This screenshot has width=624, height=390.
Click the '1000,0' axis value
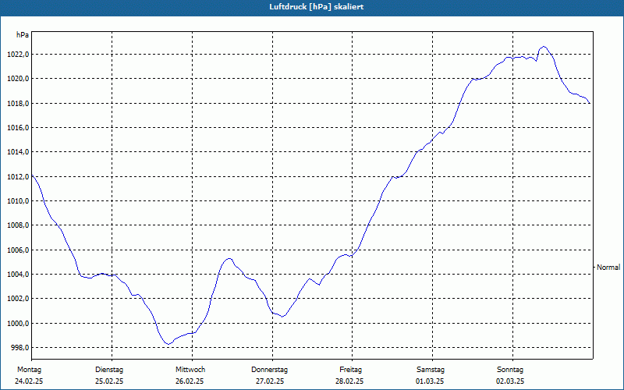[x=18, y=323]
